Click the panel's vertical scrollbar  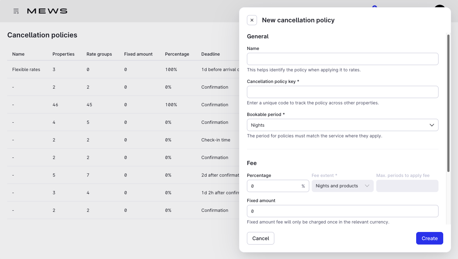point(448,103)
